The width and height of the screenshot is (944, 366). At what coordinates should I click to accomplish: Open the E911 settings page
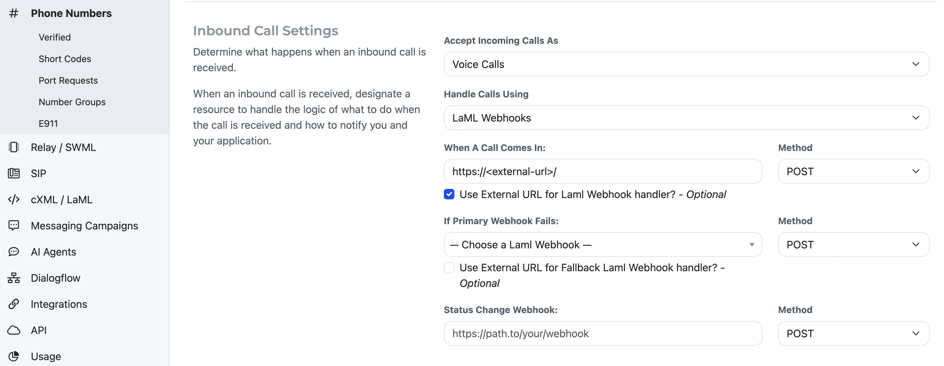48,123
